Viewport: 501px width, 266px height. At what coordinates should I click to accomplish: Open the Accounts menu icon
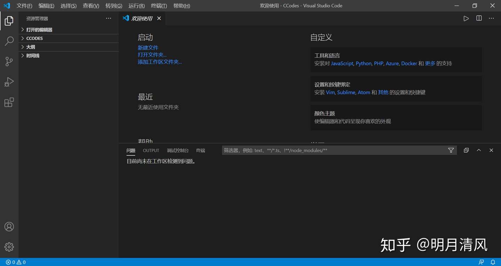point(9,227)
